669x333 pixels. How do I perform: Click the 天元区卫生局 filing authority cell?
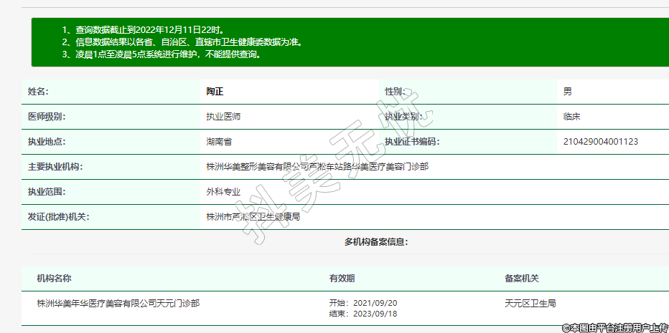(x=530, y=304)
